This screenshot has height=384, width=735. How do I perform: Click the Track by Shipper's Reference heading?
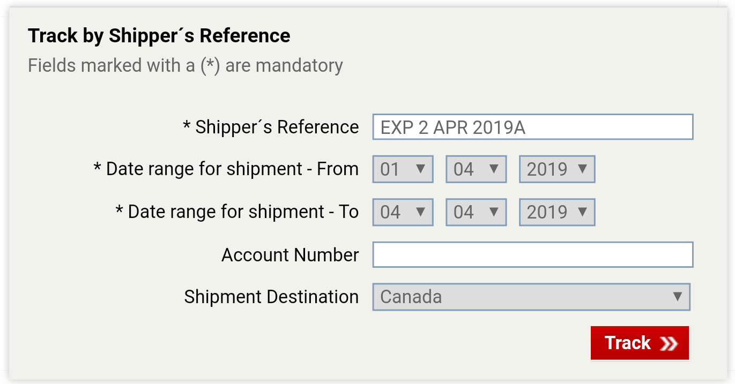tap(159, 36)
